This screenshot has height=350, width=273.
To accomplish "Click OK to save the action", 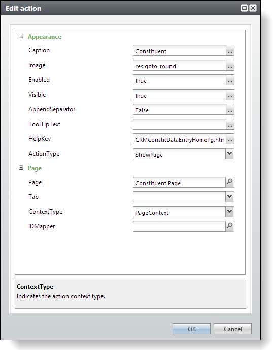I will (x=191, y=329).
